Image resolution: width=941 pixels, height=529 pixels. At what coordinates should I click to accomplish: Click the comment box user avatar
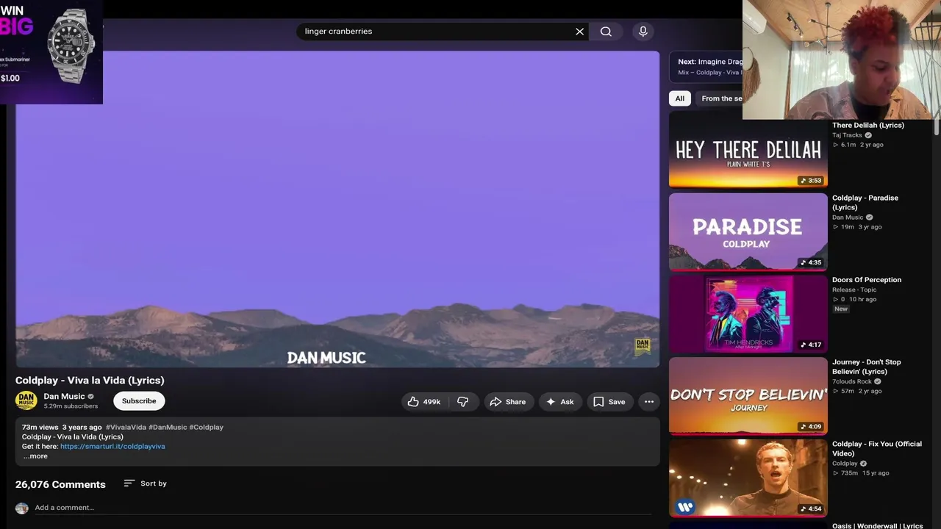click(x=22, y=508)
